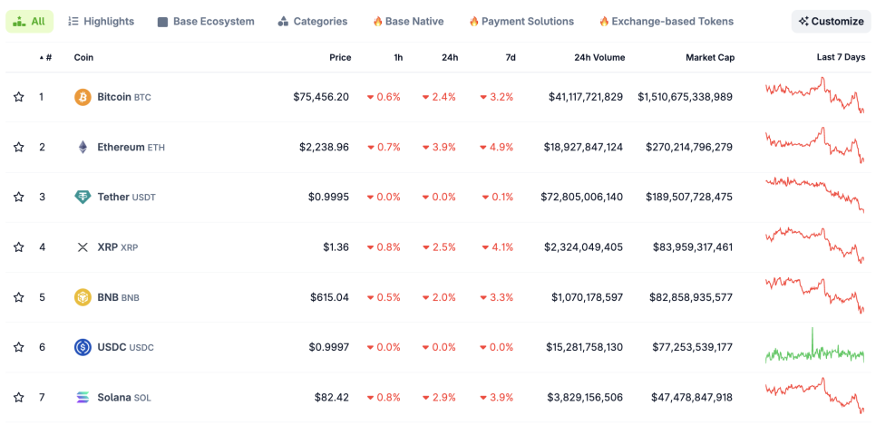The height and width of the screenshot is (425, 876).
Task: Star Bitcoin as a favorite
Action: click(x=18, y=97)
